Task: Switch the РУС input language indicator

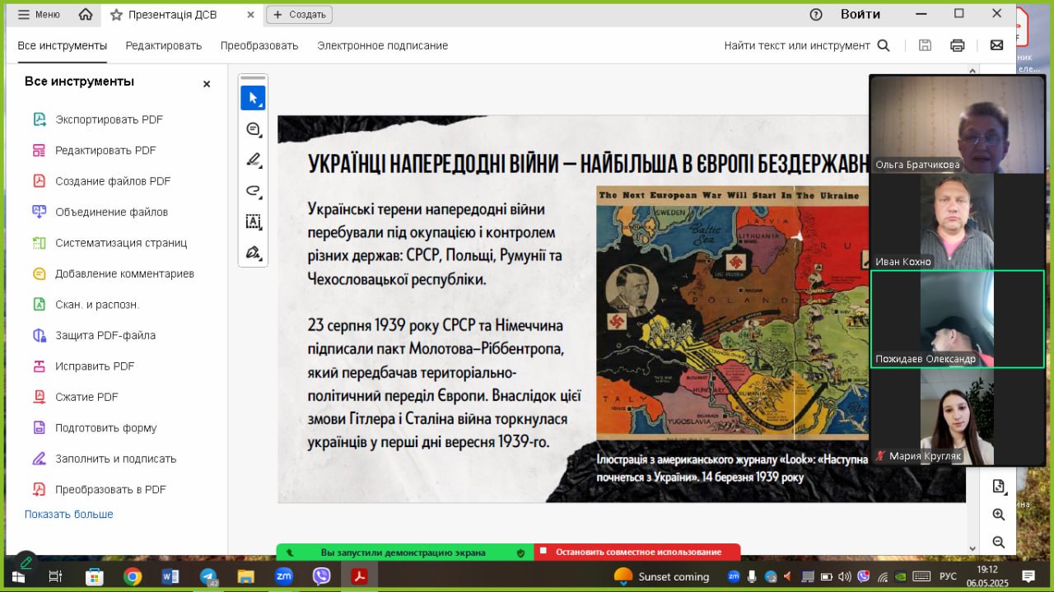Action: coord(949,576)
